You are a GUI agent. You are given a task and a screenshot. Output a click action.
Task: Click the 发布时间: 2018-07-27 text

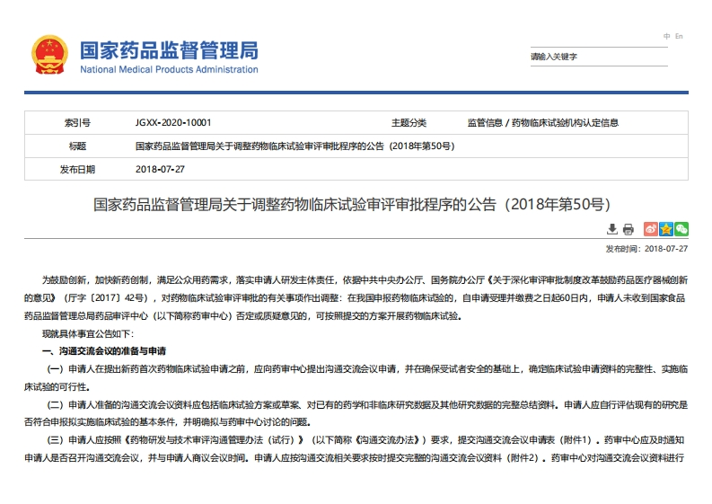pyautogui.click(x=646, y=248)
